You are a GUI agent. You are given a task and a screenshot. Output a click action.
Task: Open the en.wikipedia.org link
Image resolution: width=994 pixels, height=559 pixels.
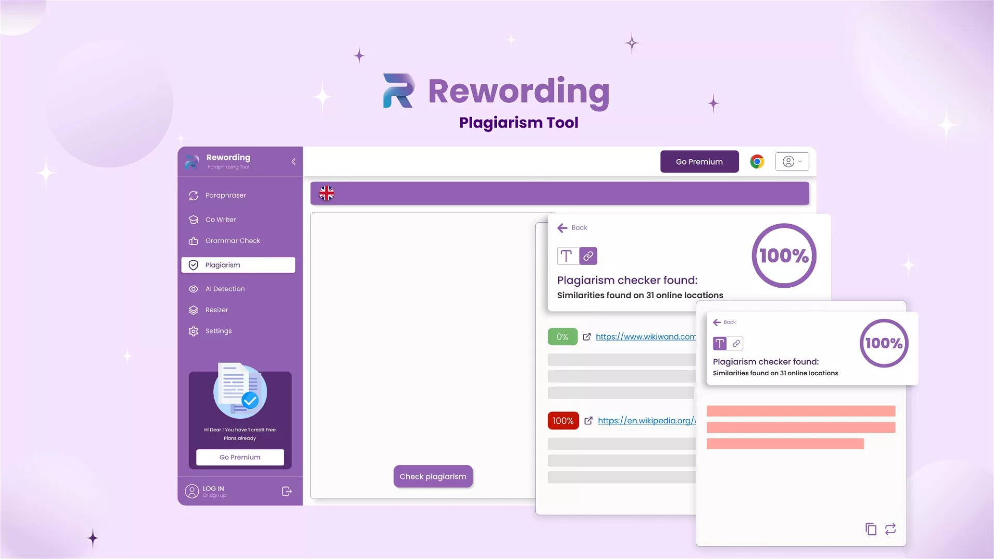(646, 421)
